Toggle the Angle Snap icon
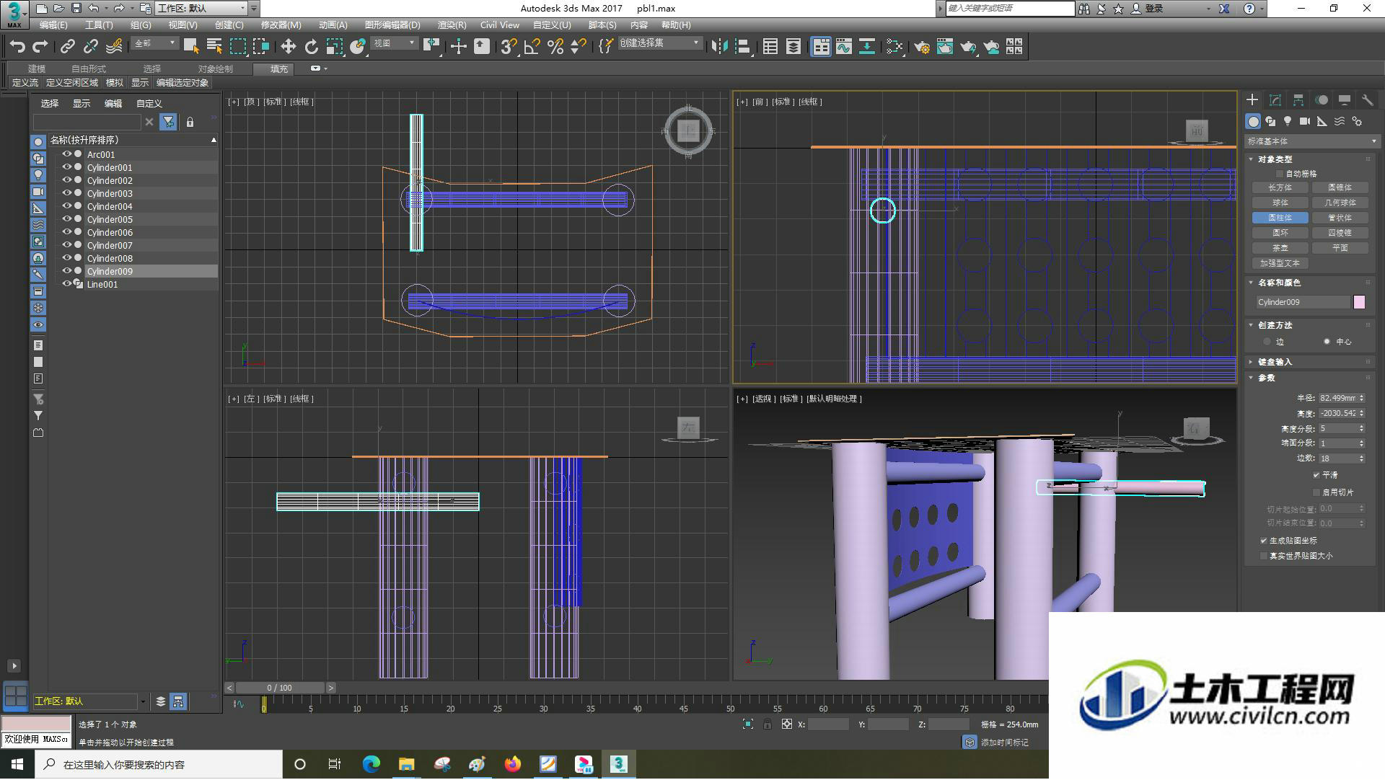1385x780 pixels. point(532,47)
